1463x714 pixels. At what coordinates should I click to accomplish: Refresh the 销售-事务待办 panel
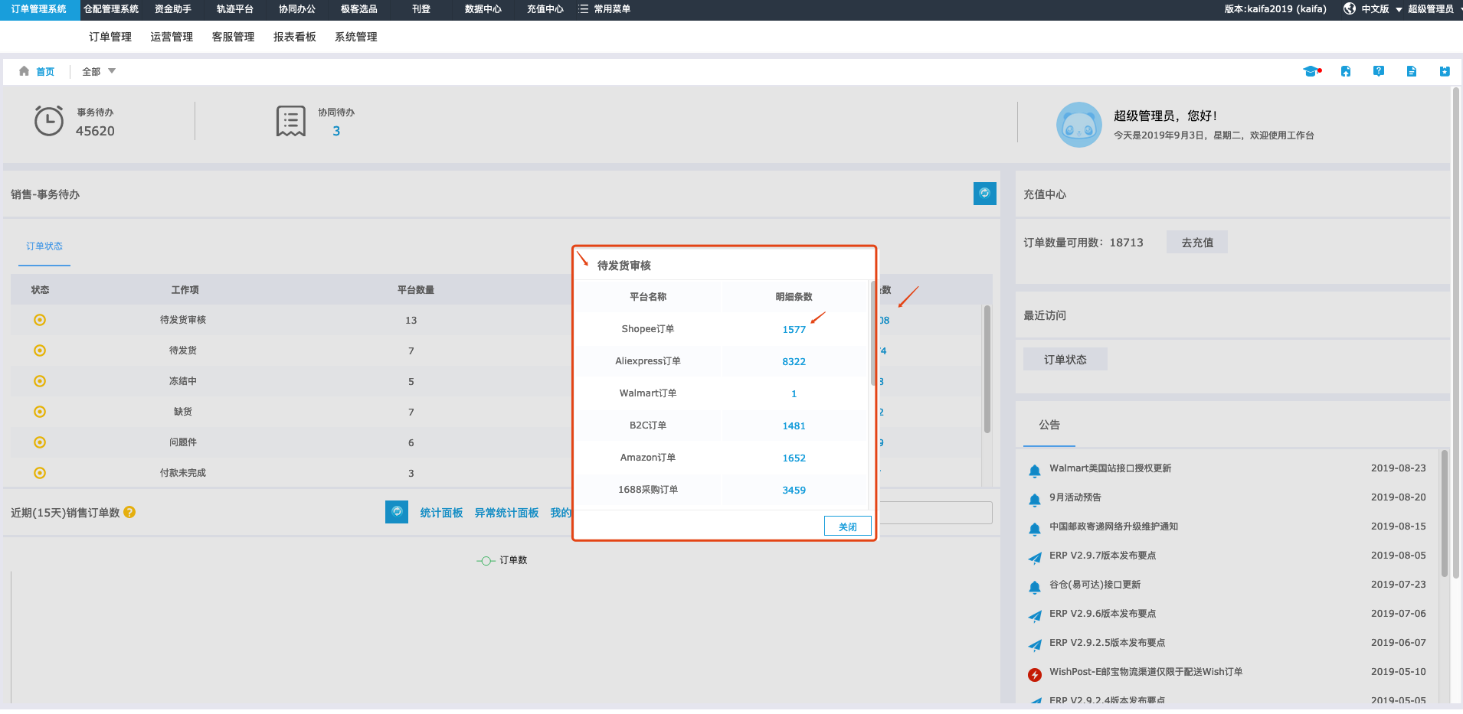click(x=985, y=194)
